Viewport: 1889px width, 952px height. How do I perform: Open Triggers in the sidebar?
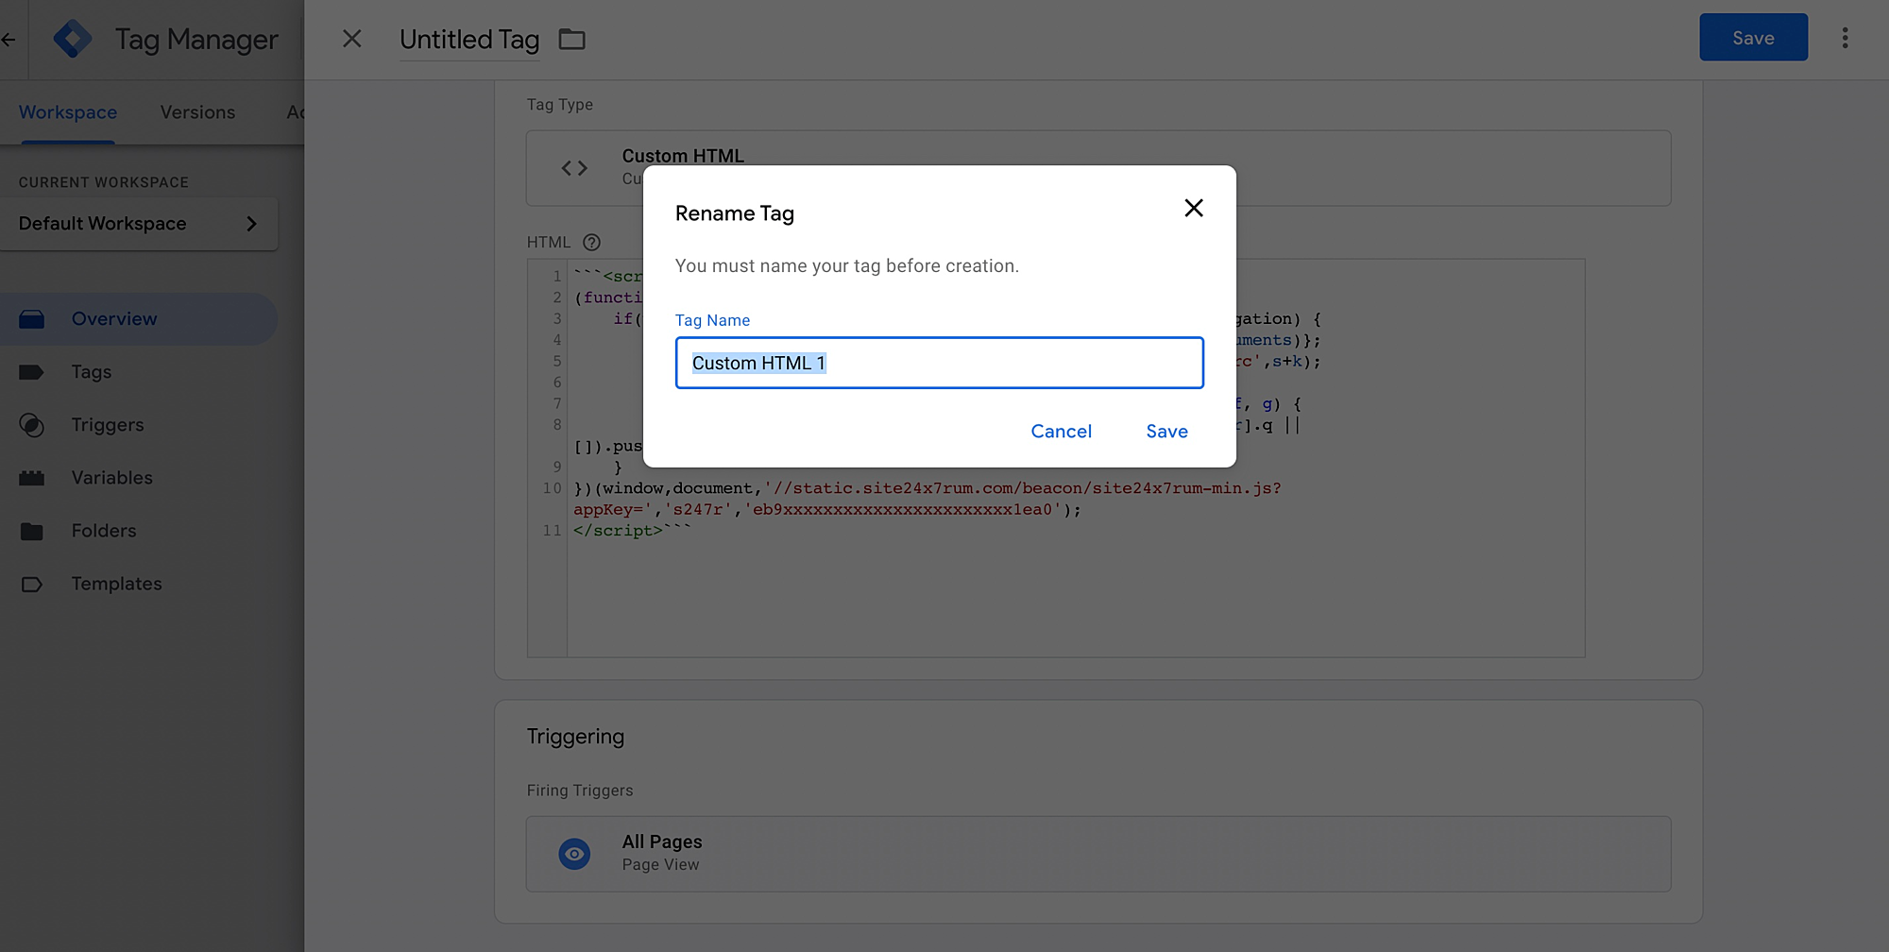pyautogui.click(x=108, y=425)
